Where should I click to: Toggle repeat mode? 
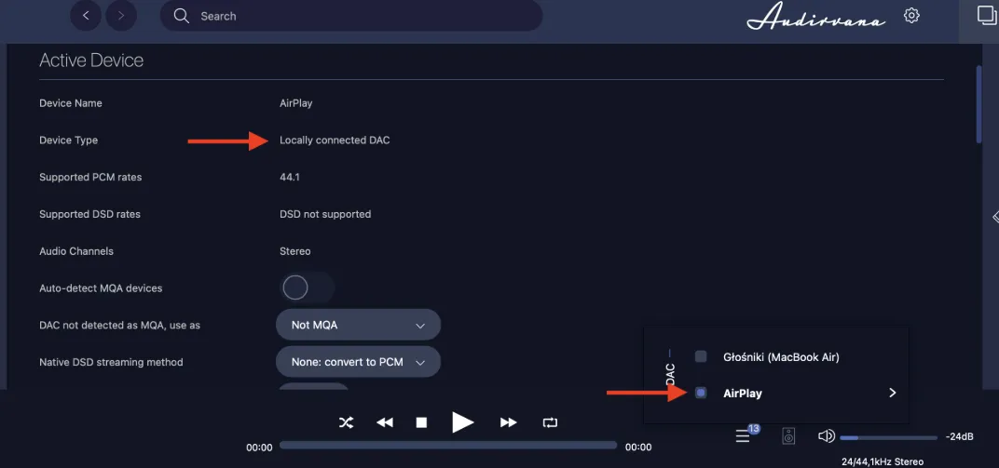point(549,422)
